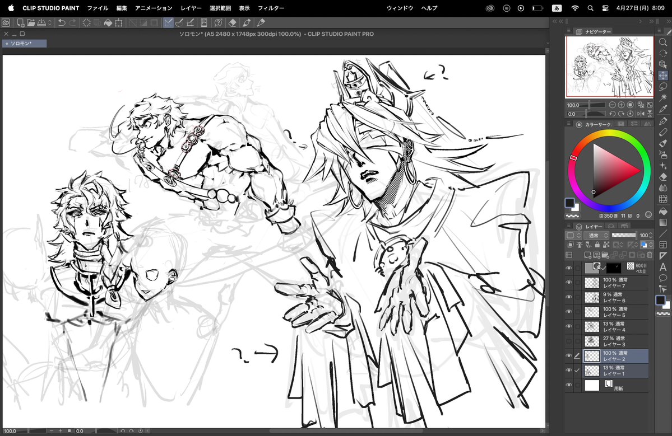Open the 通常 blending mode dropdown
This screenshot has width=672, height=436.
[x=596, y=235]
